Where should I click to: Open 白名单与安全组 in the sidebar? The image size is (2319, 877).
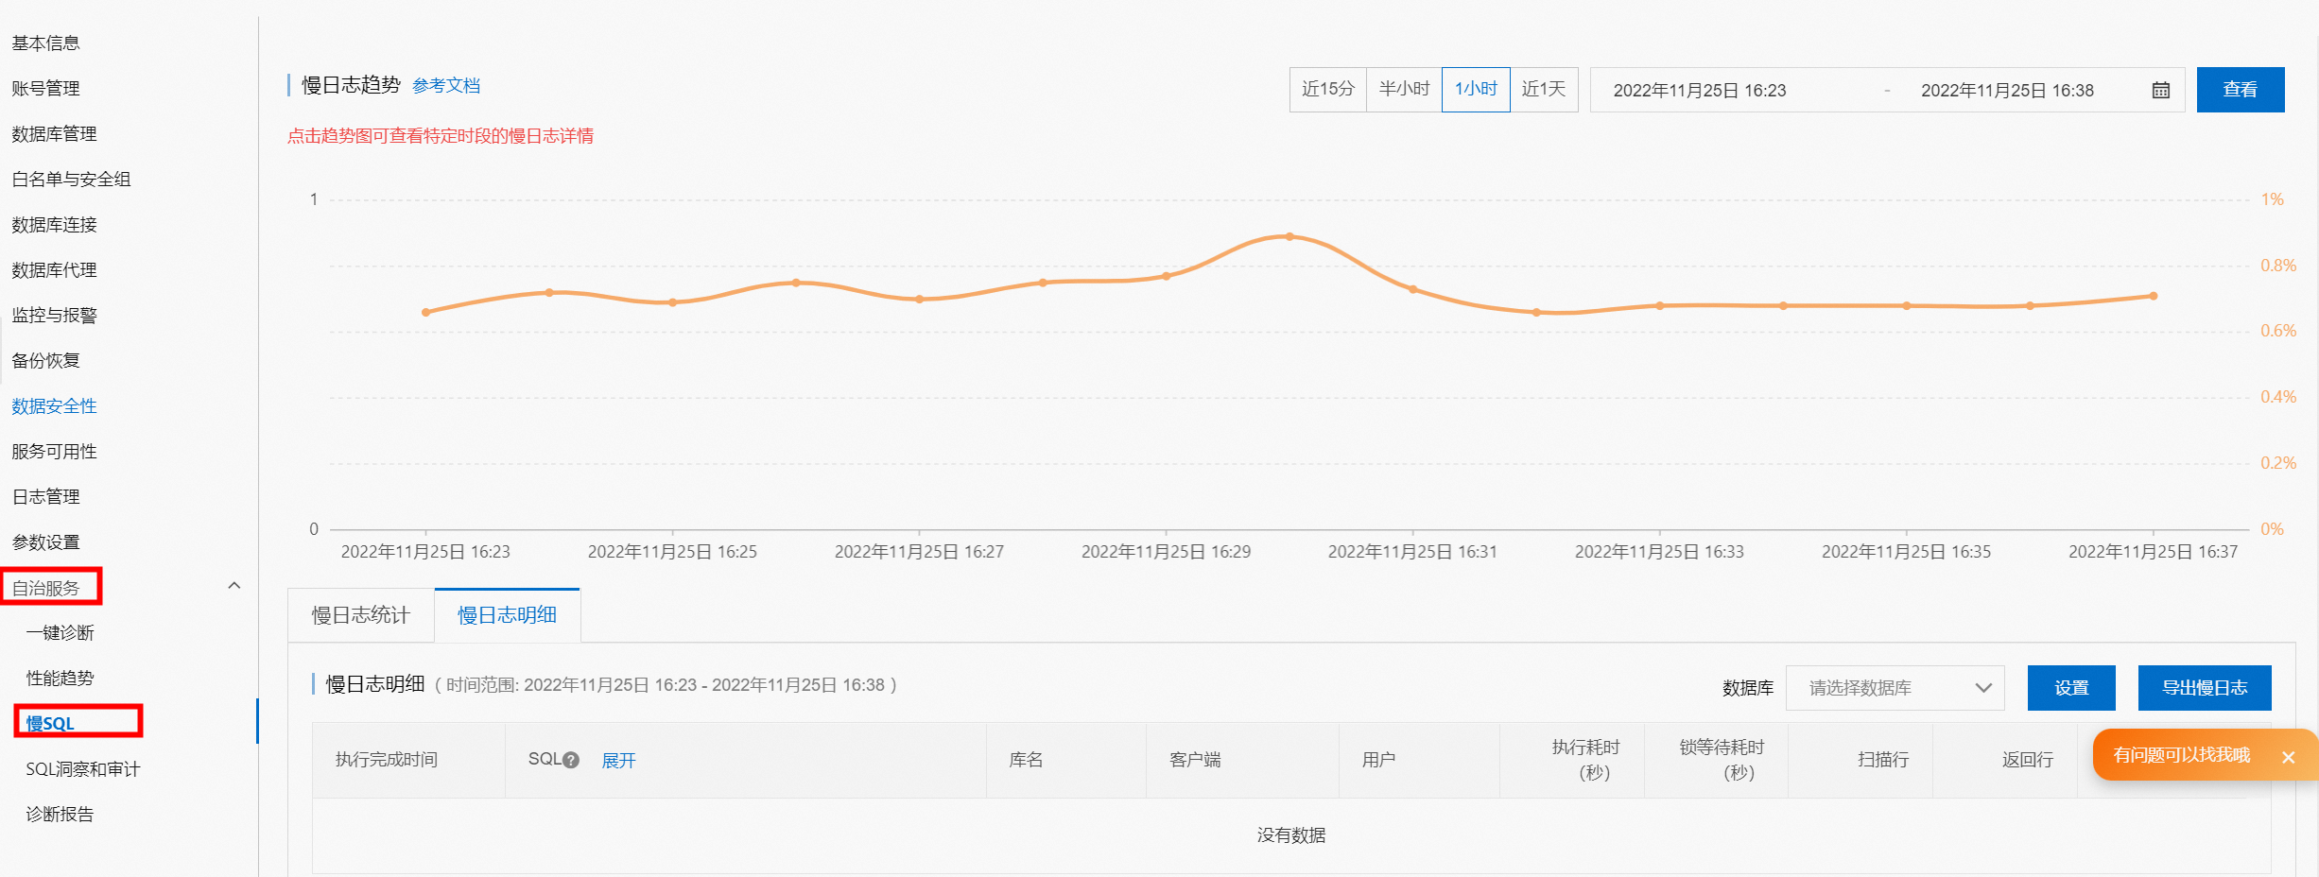click(71, 180)
